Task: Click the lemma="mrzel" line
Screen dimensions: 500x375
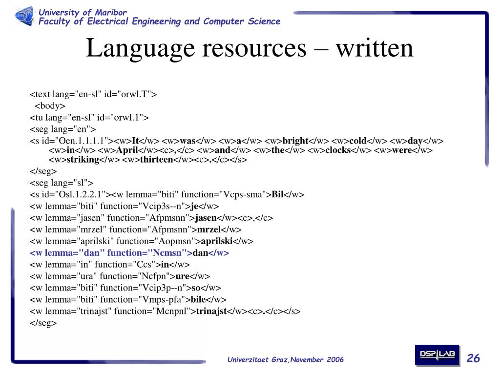Action: tap(136, 229)
